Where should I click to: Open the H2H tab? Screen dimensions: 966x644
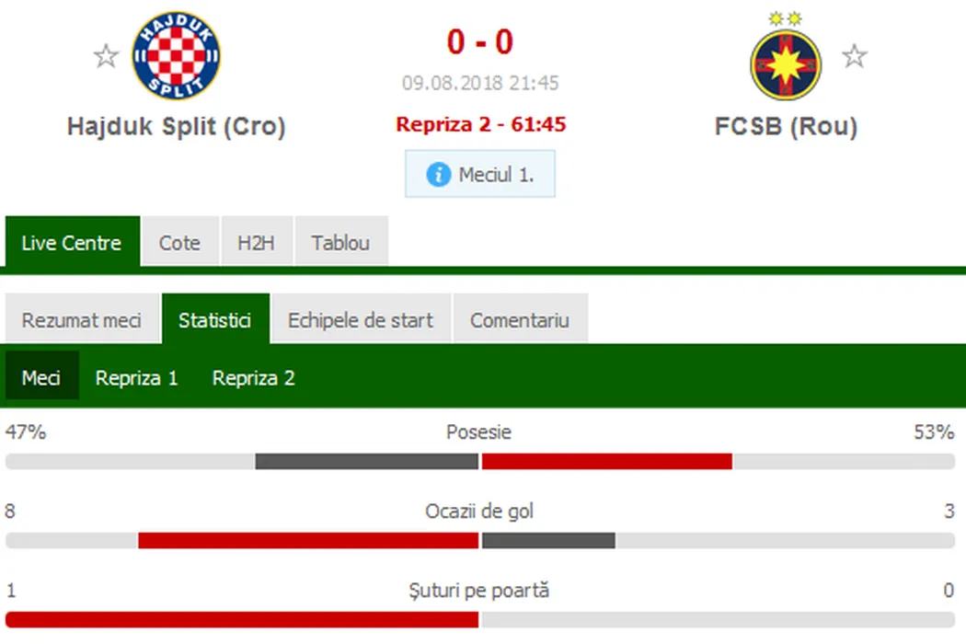tap(256, 243)
